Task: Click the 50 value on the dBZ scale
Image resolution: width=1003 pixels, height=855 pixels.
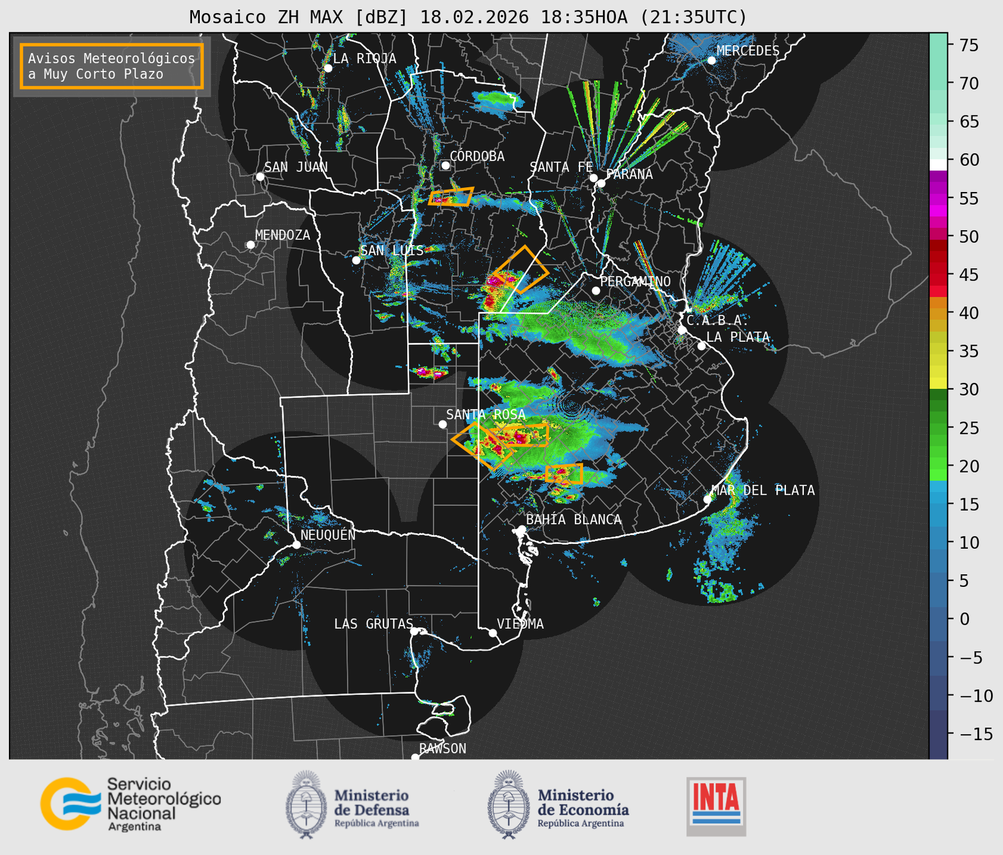Action: pos(969,237)
